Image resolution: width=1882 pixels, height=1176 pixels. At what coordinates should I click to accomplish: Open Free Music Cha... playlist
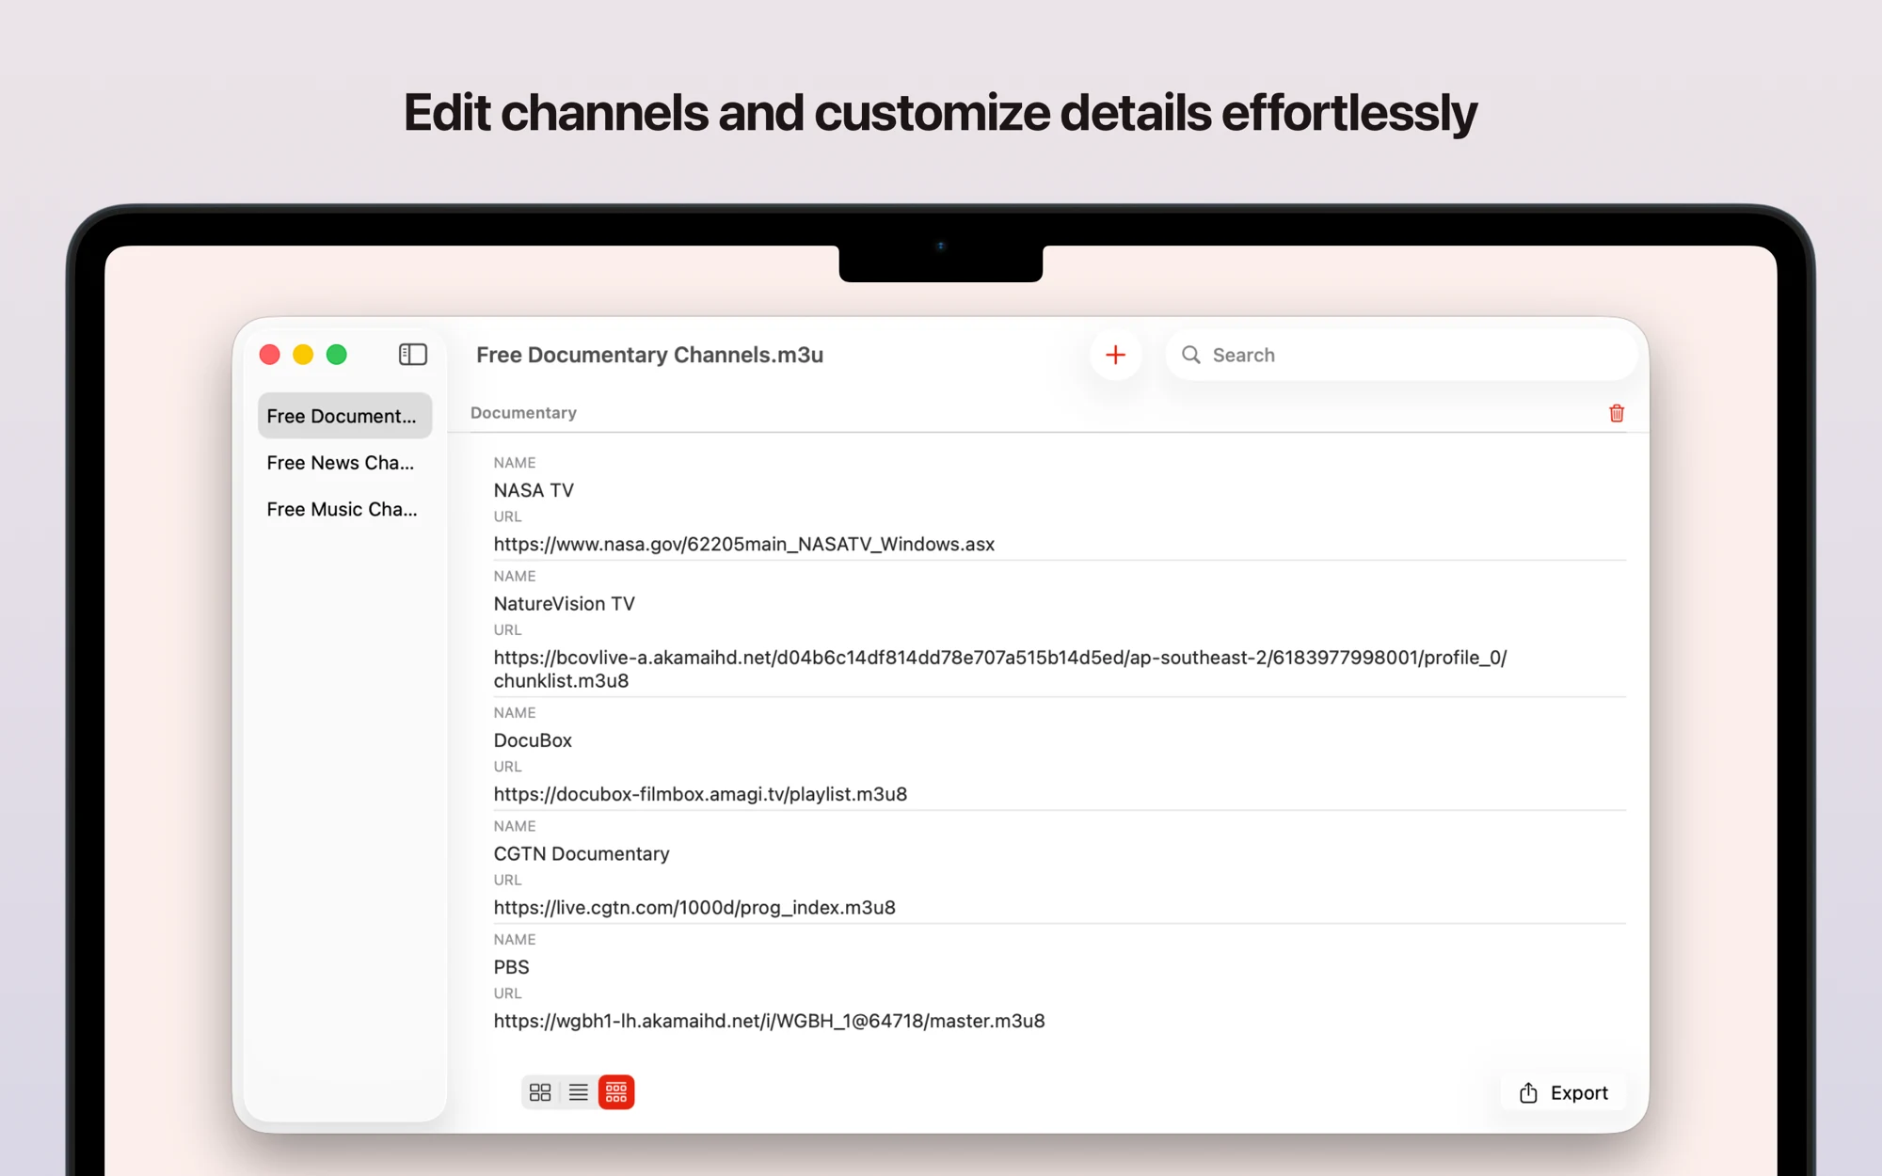pos(344,509)
